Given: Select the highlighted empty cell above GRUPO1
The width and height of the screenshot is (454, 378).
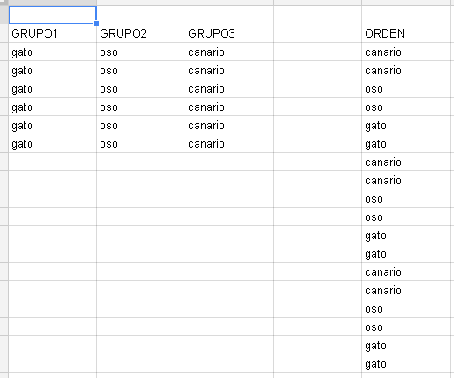Looking at the screenshot, I should (x=52, y=15).
